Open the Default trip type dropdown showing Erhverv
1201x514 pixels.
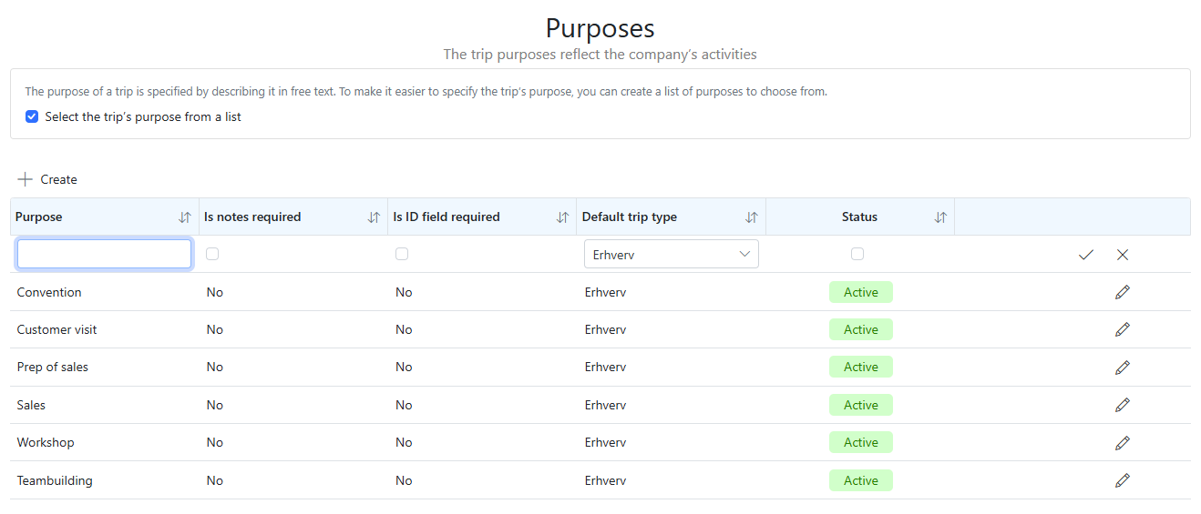[671, 255]
